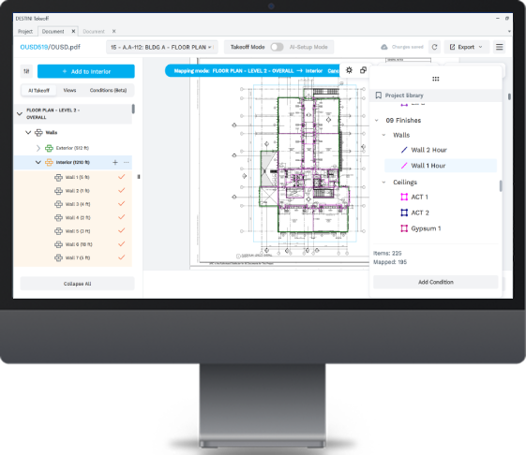Switch to the inactive Document tab
The width and height of the screenshot is (526, 455).
coord(94,32)
